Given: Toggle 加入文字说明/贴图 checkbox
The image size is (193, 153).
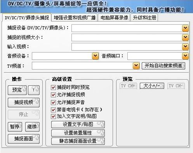Looking at the screenshot, I should click(53, 116).
